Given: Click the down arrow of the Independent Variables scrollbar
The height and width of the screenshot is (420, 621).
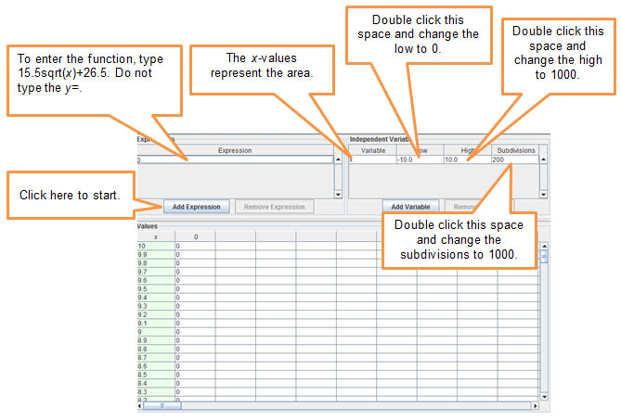Looking at the screenshot, I should coord(543,194).
